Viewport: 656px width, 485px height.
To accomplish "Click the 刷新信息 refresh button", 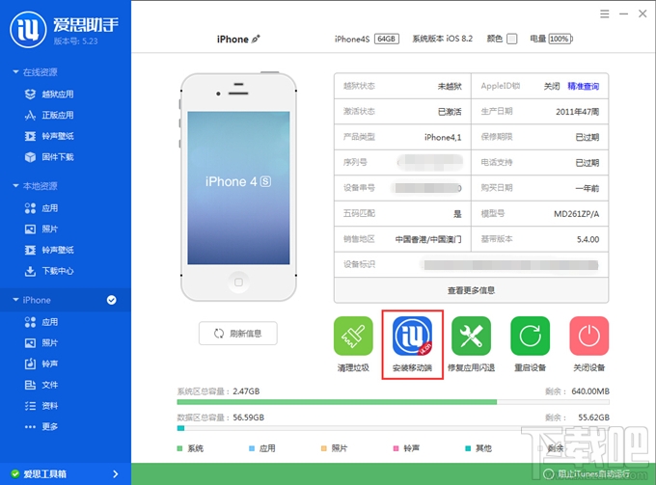I will coord(237,334).
